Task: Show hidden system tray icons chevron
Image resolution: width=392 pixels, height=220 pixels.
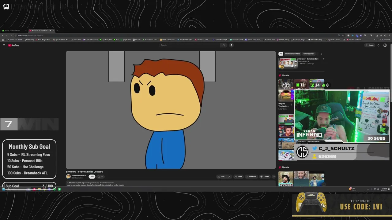Action: click(368, 189)
